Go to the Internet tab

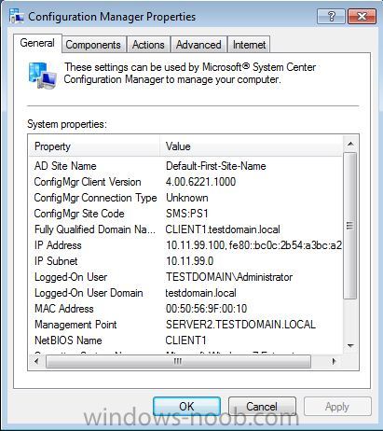pyautogui.click(x=249, y=45)
